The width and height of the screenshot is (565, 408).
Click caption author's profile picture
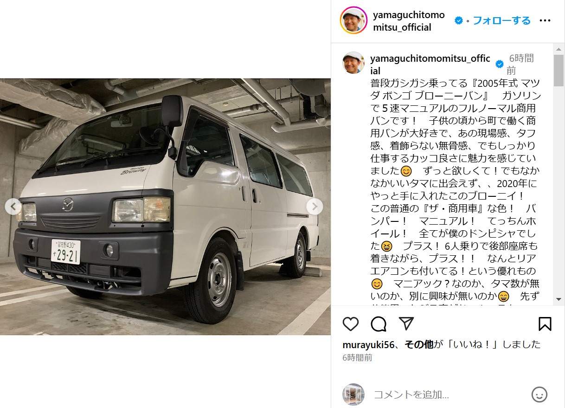click(353, 63)
